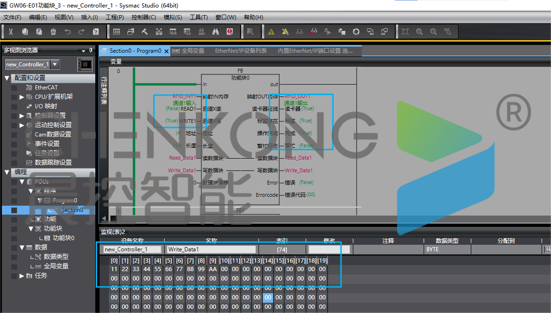
Task: Click the crossed lightning Offline icon
Action: point(285,32)
